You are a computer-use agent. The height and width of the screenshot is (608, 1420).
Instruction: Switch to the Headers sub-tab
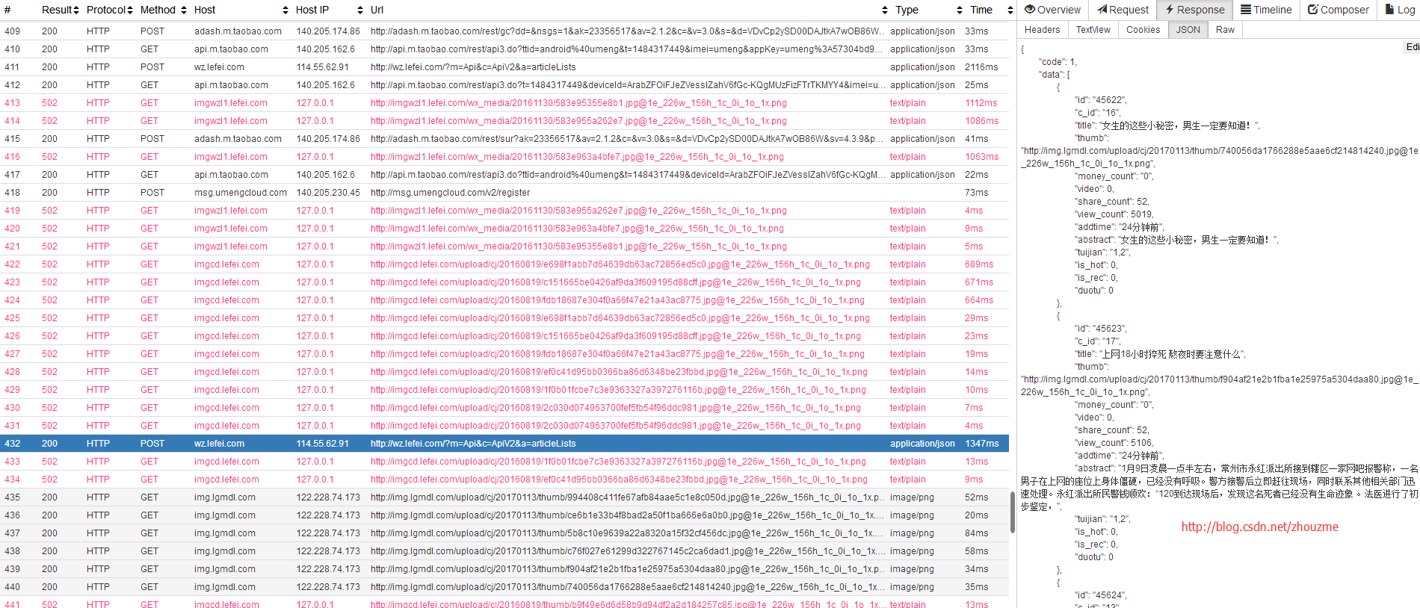[1042, 30]
